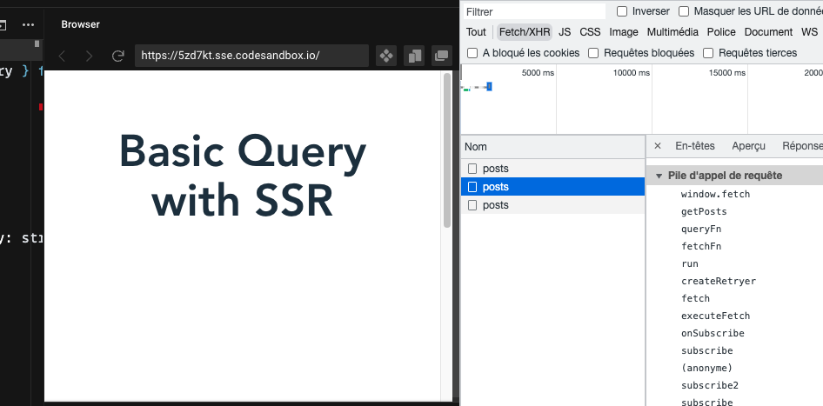Click the Nom column header
Screen dimensions: 823x406
[x=552, y=147]
